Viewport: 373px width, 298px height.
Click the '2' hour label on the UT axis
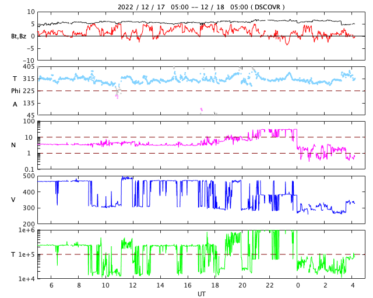(x=325, y=285)
